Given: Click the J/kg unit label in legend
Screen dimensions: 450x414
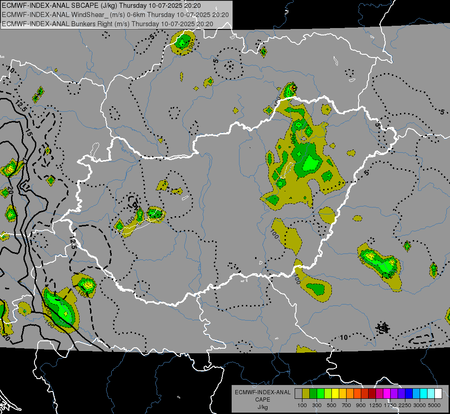Looking at the screenshot, I should (262, 407).
